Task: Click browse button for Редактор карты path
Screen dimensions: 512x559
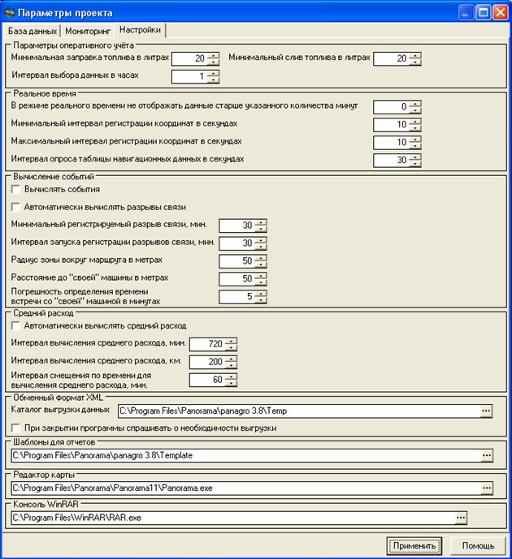Action: click(486, 488)
